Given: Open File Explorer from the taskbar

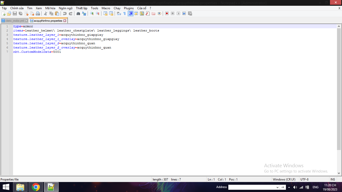Looking at the screenshot, I should (20, 187).
